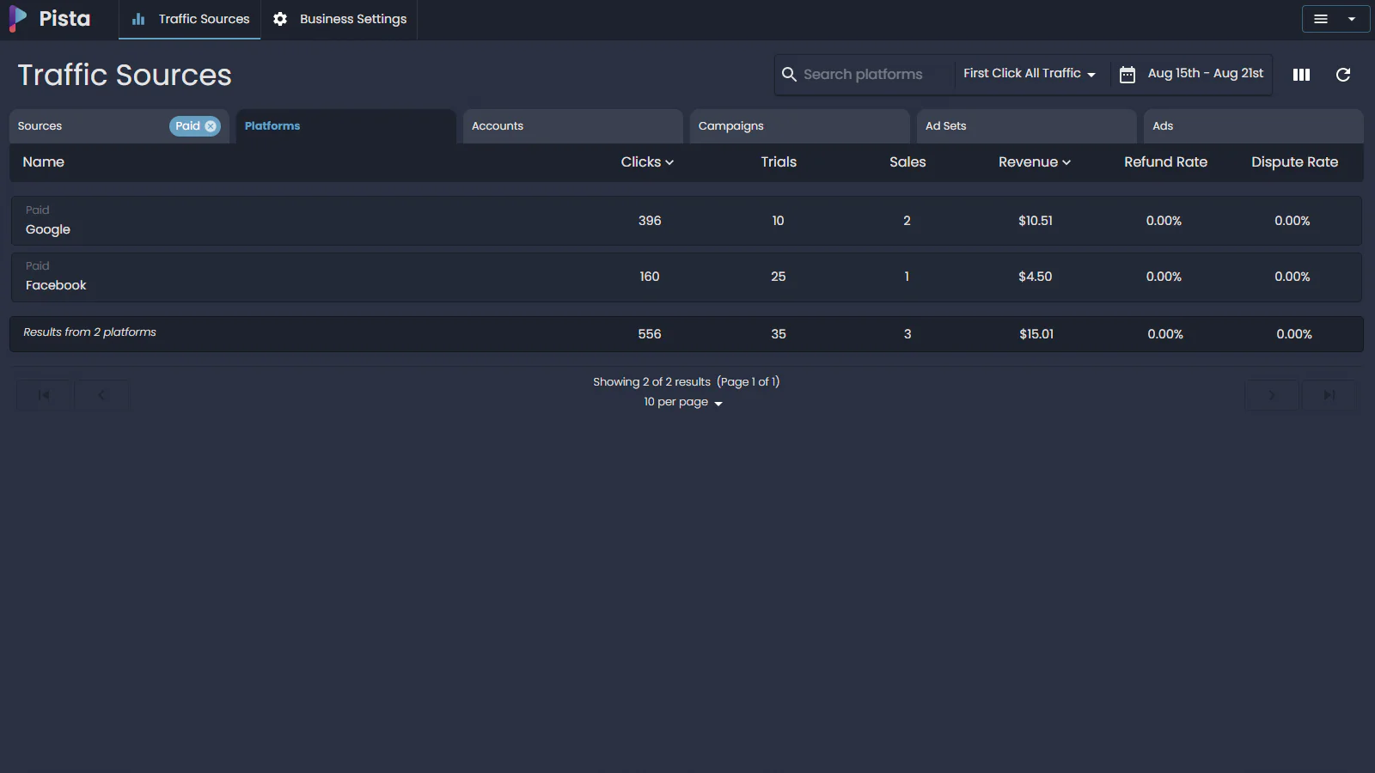Go to the first page

pyautogui.click(x=44, y=395)
